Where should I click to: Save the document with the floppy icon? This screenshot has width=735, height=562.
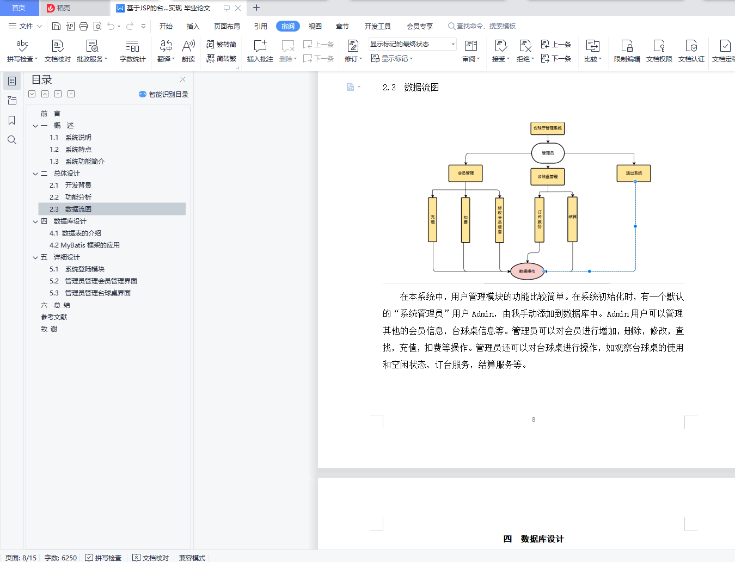[x=56, y=26]
